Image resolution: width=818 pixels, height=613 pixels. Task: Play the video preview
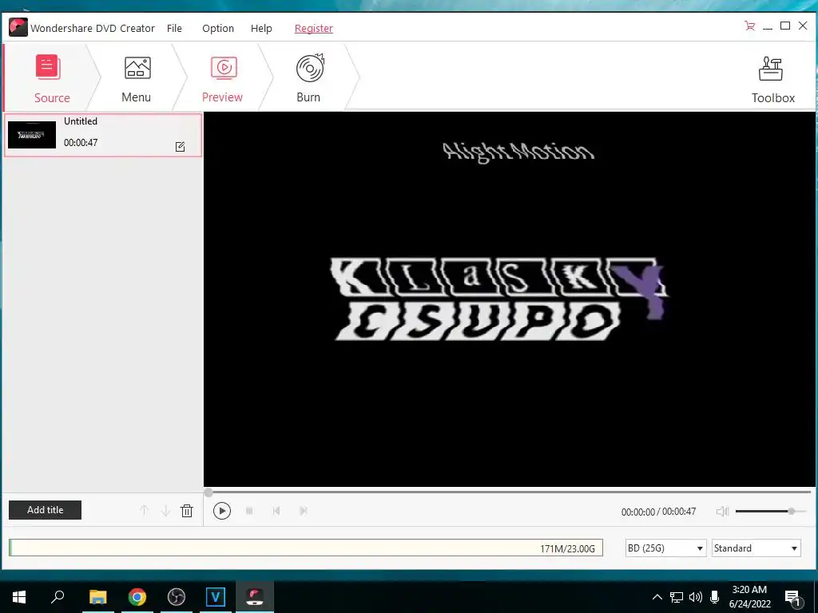click(x=222, y=511)
